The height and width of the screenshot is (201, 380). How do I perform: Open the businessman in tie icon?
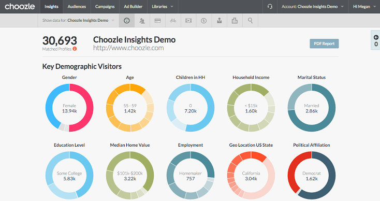tap(220, 21)
